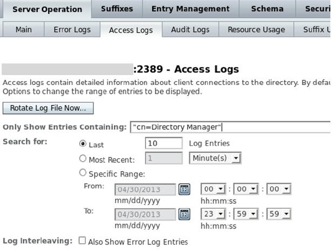Image resolution: width=332 pixels, height=250 pixels.
Task: Go to the Entry Management tab
Action: pos(190,9)
